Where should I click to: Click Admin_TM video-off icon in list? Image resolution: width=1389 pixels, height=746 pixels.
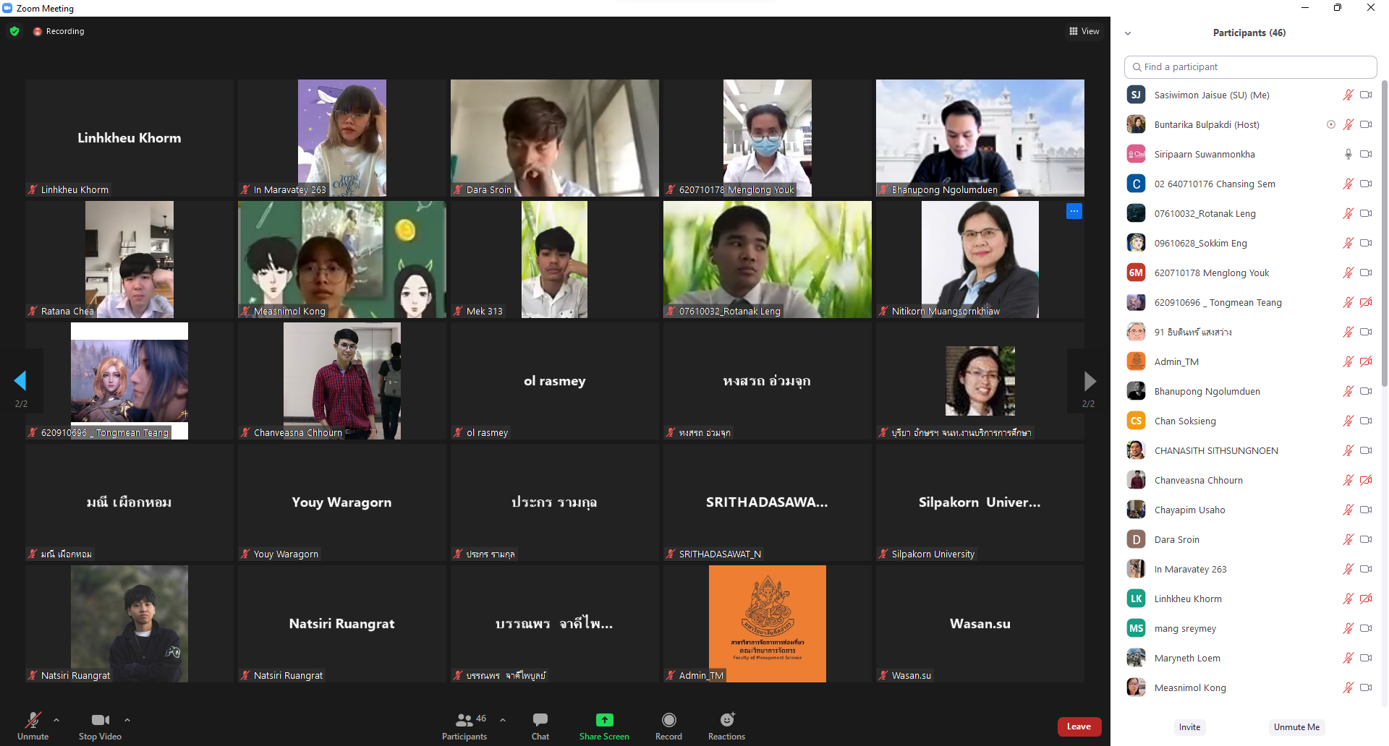[x=1366, y=361]
